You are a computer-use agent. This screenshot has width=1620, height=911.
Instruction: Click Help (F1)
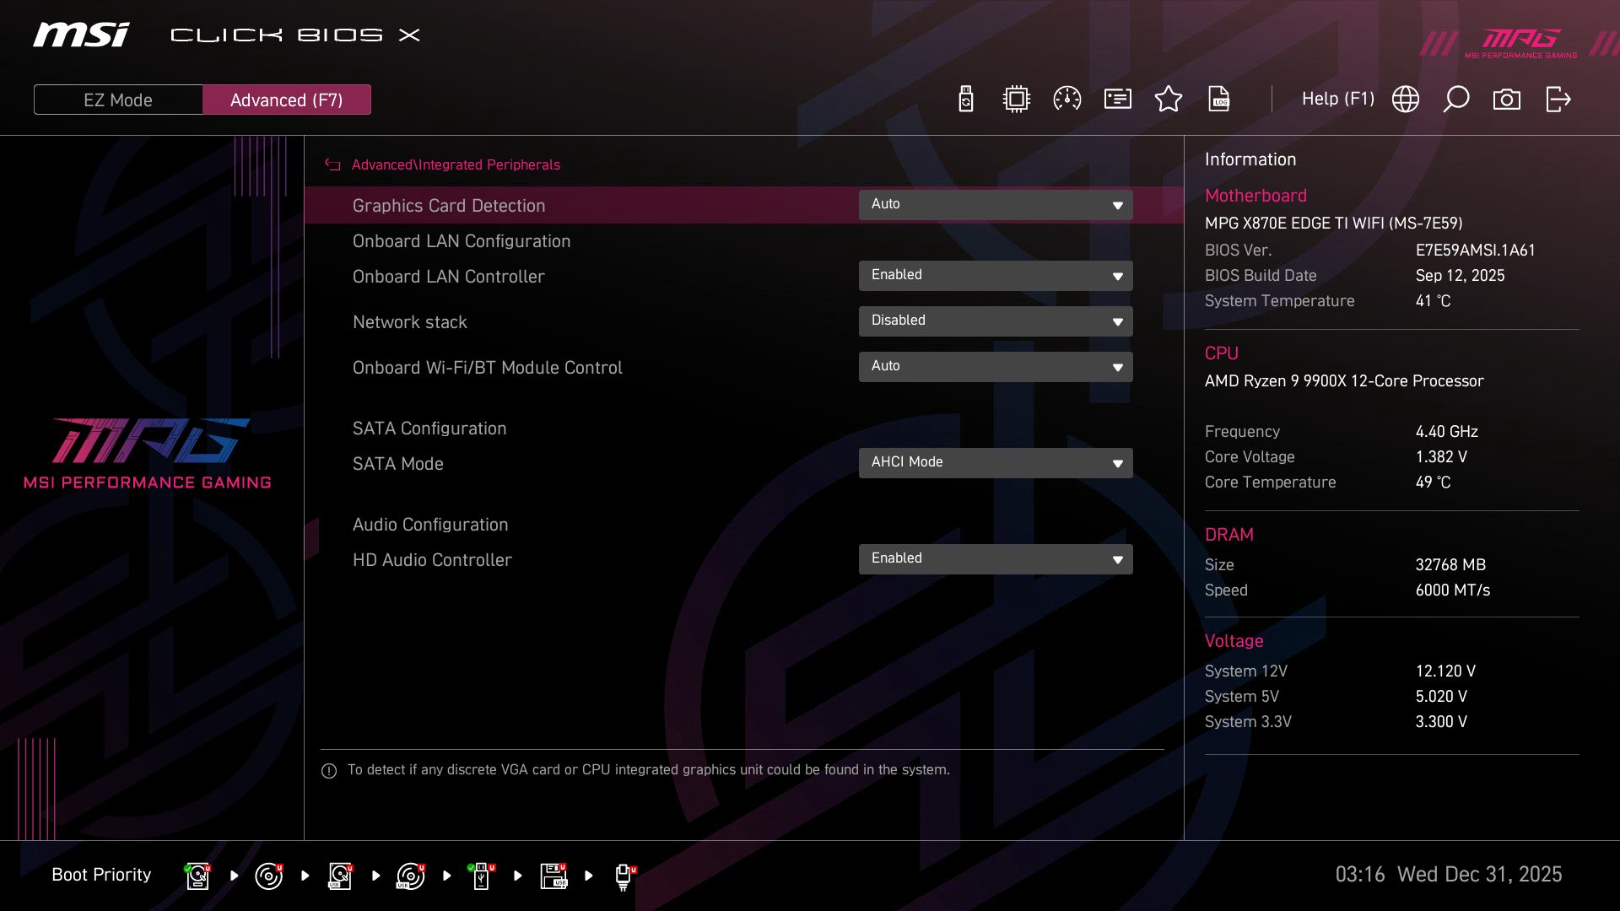click(x=1338, y=99)
